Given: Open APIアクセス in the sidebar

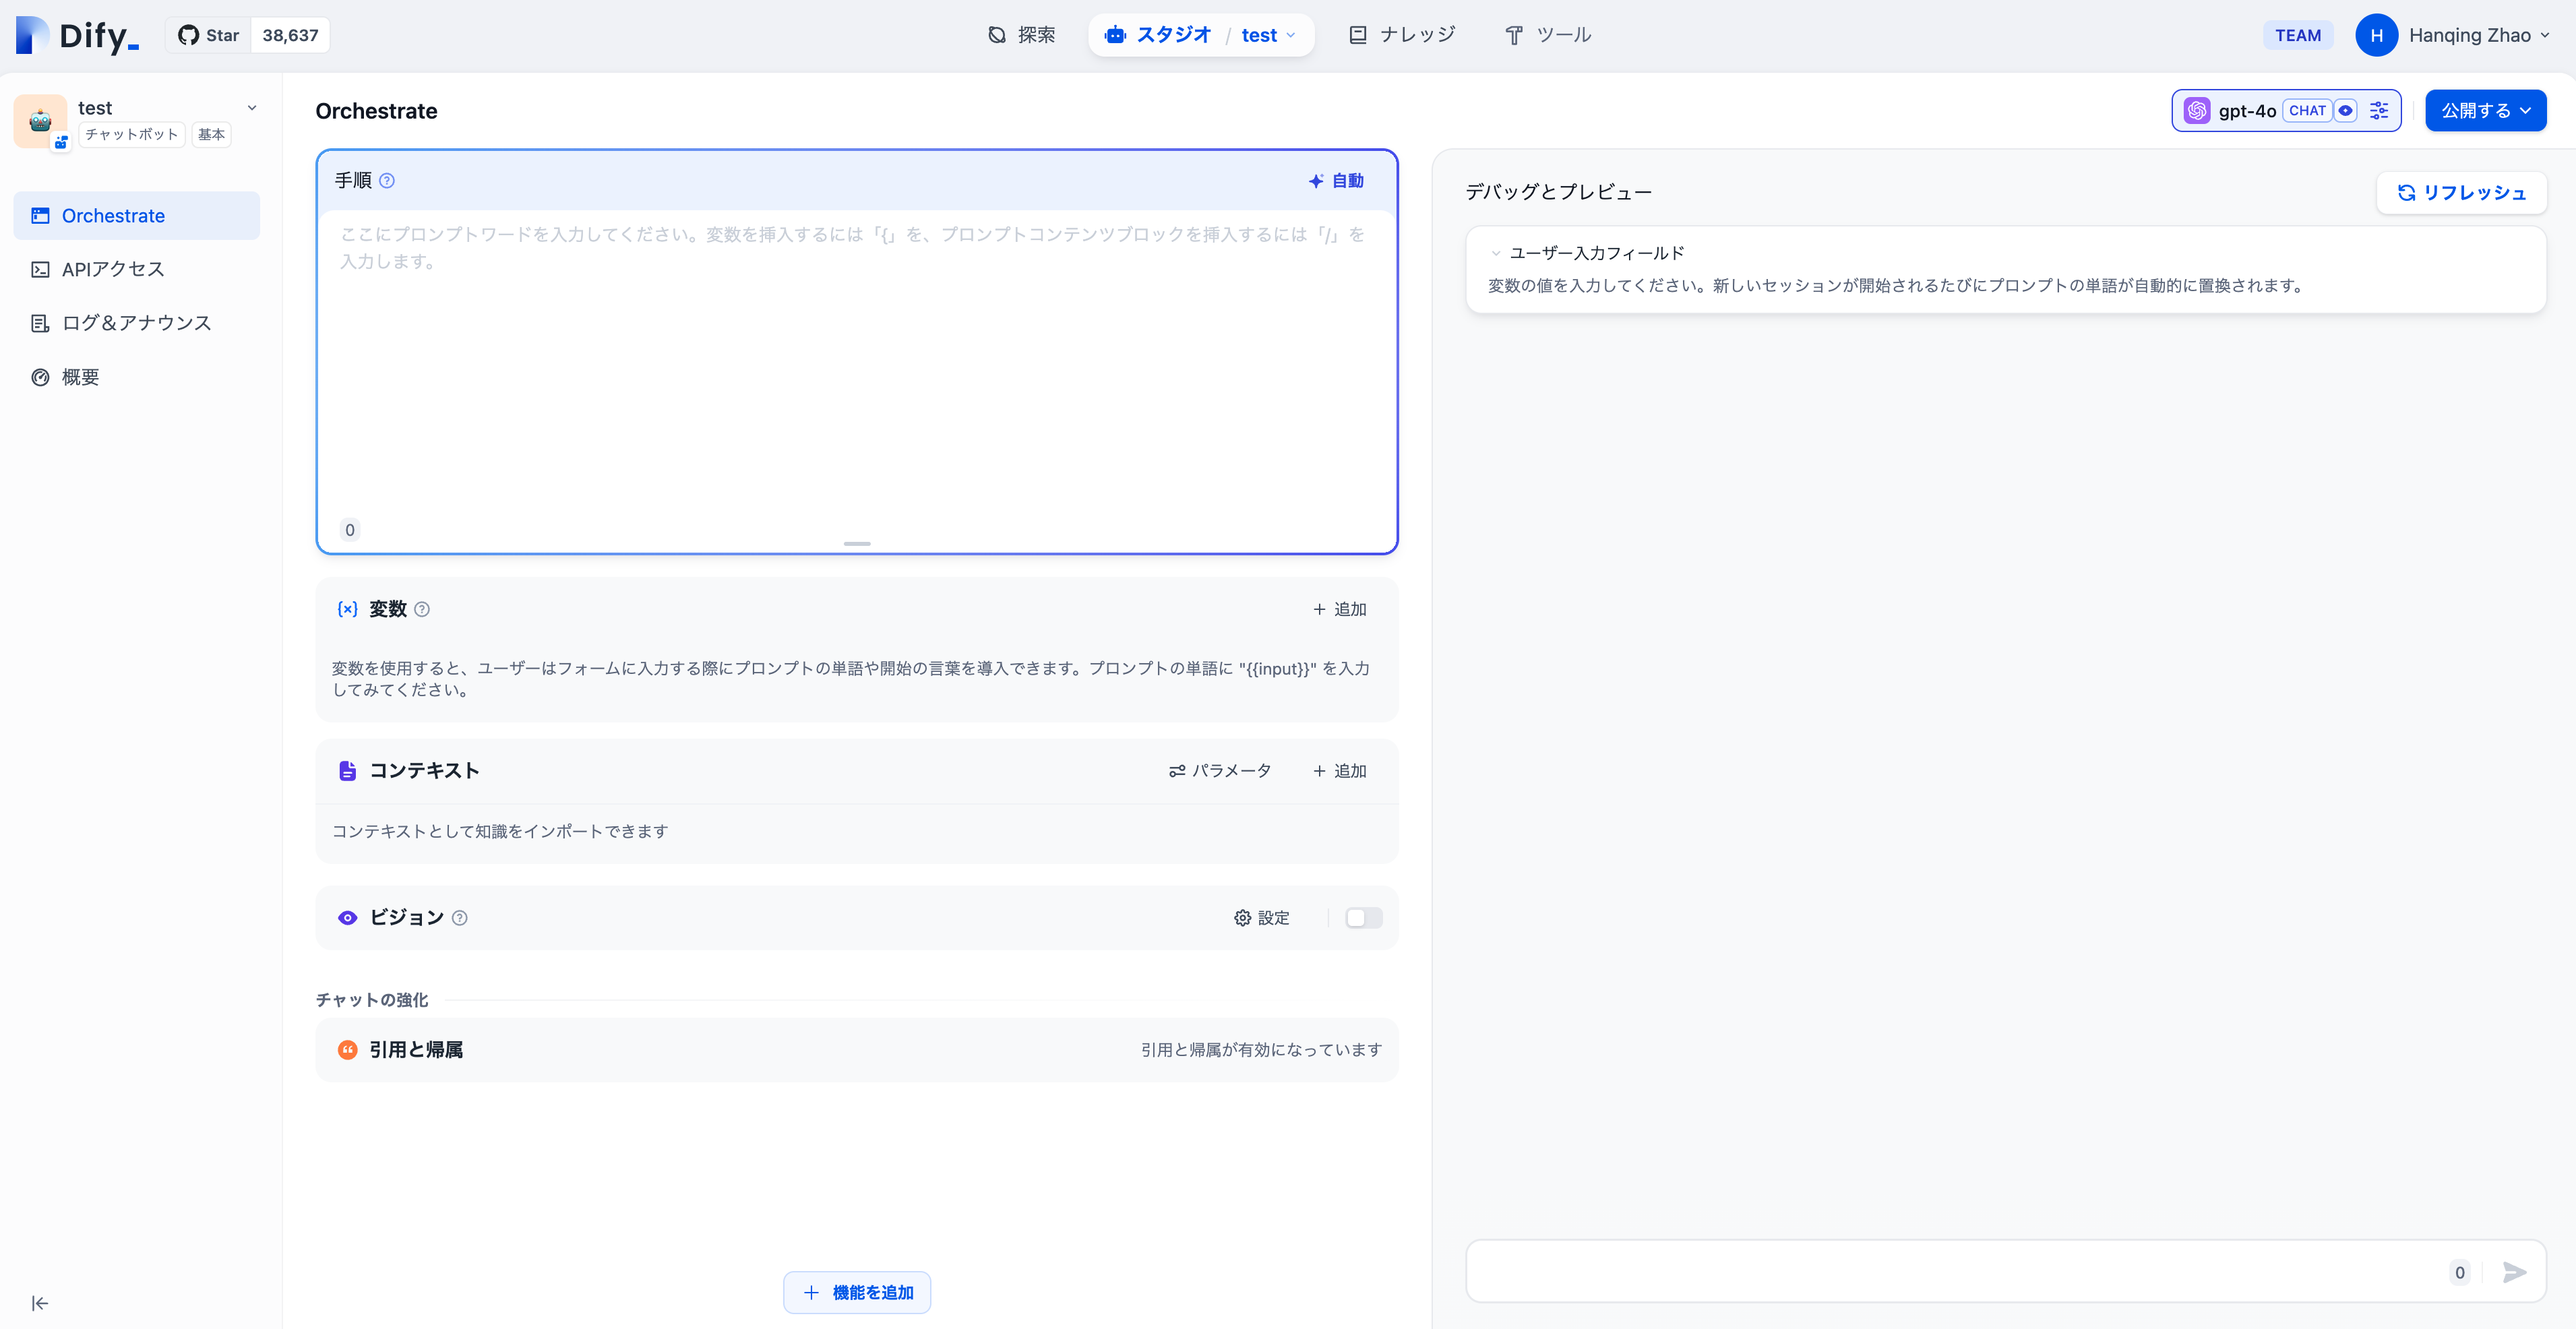Looking at the screenshot, I should tap(136, 269).
